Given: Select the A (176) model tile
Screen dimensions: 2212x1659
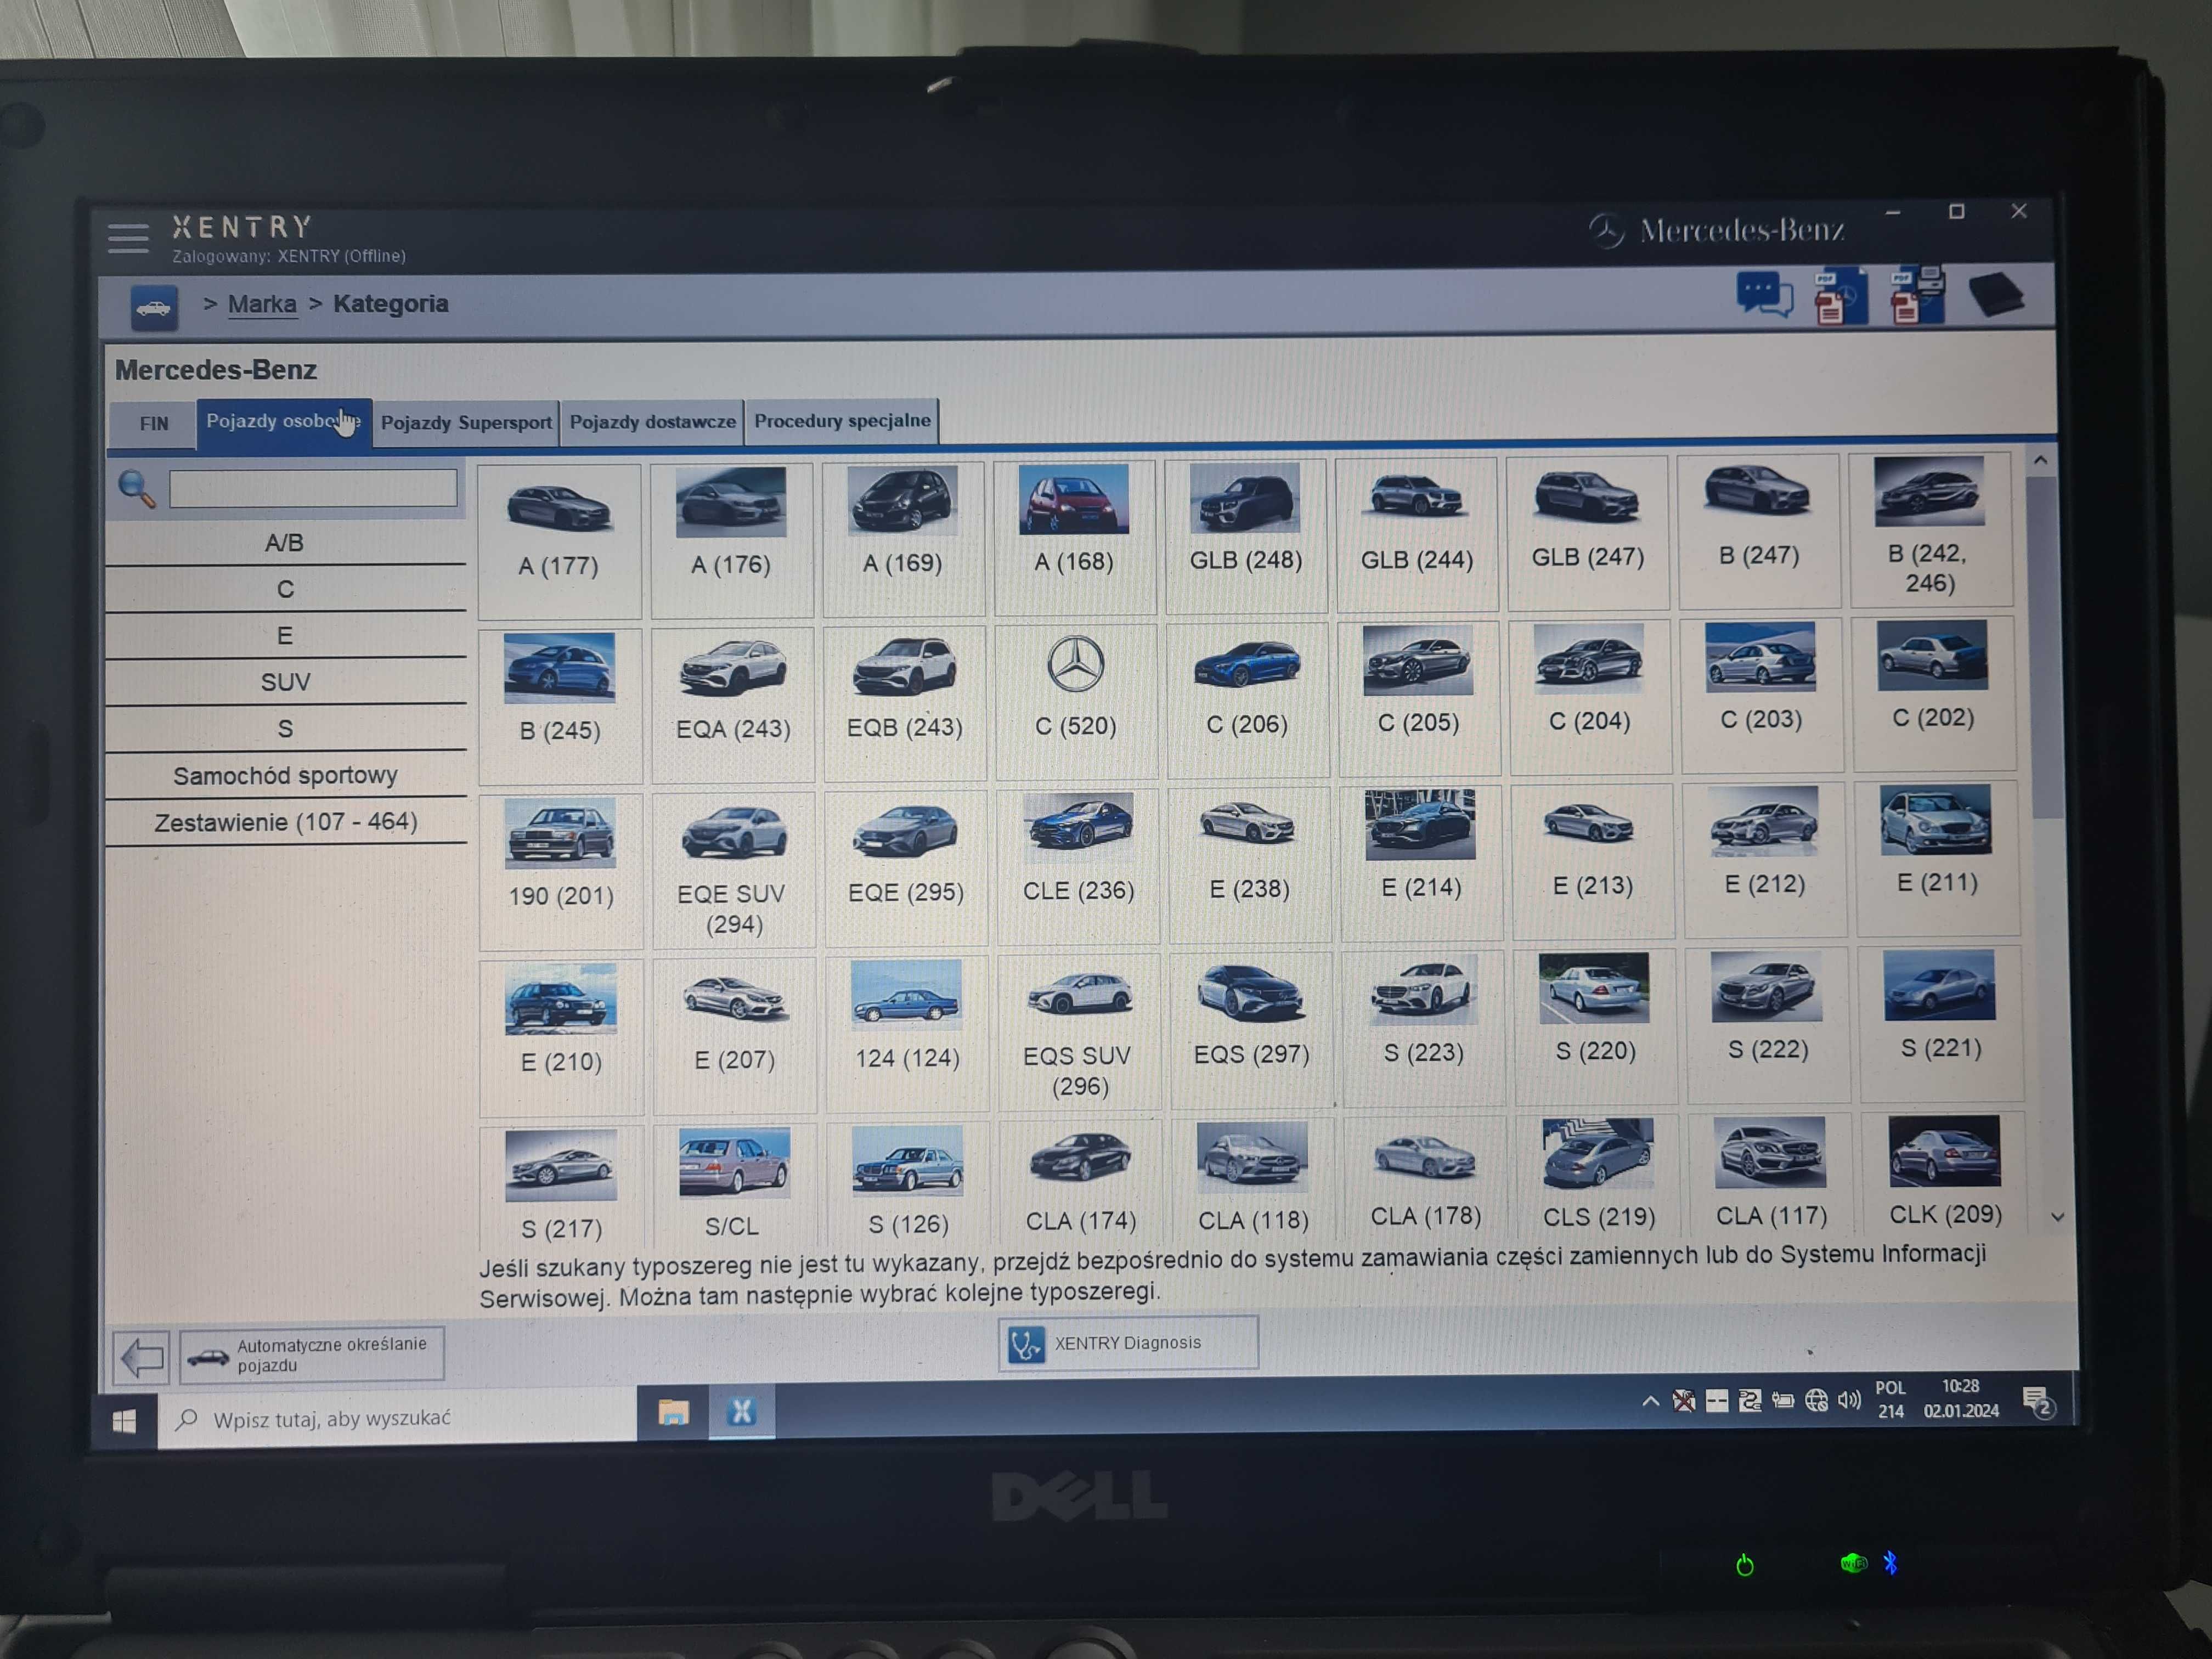Looking at the screenshot, I should [731, 540].
